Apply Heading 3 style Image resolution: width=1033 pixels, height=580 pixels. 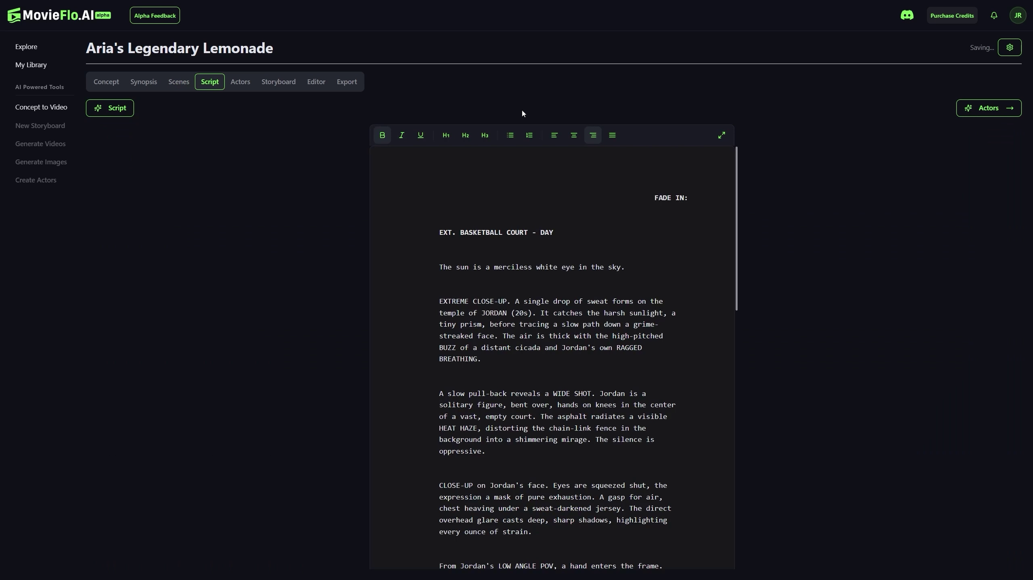pyautogui.click(x=485, y=135)
